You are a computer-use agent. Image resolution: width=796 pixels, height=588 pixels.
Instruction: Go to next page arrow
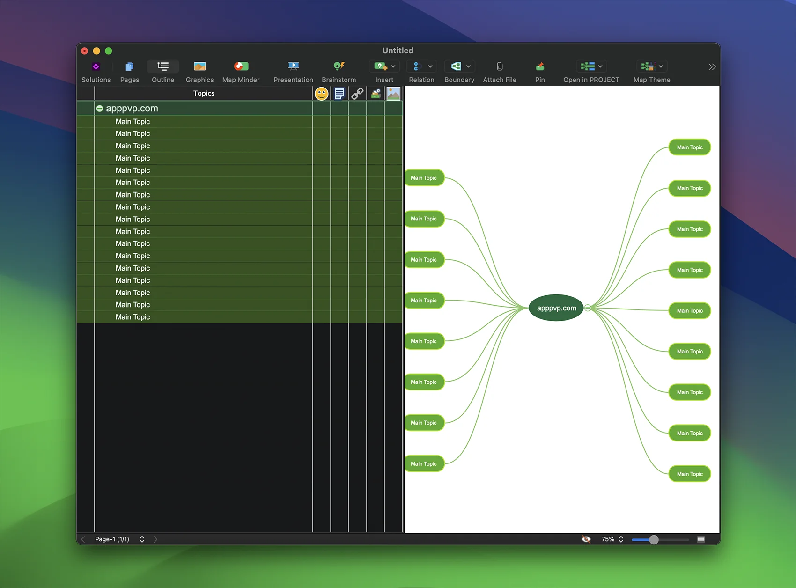155,539
